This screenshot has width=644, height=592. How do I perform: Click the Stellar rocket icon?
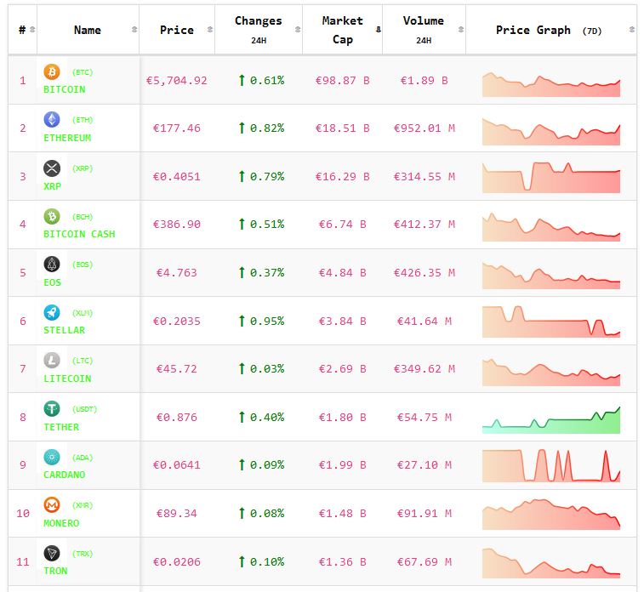click(x=52, y=313)
